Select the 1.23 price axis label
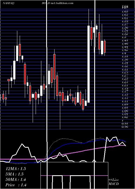 [x=125, y=82]
